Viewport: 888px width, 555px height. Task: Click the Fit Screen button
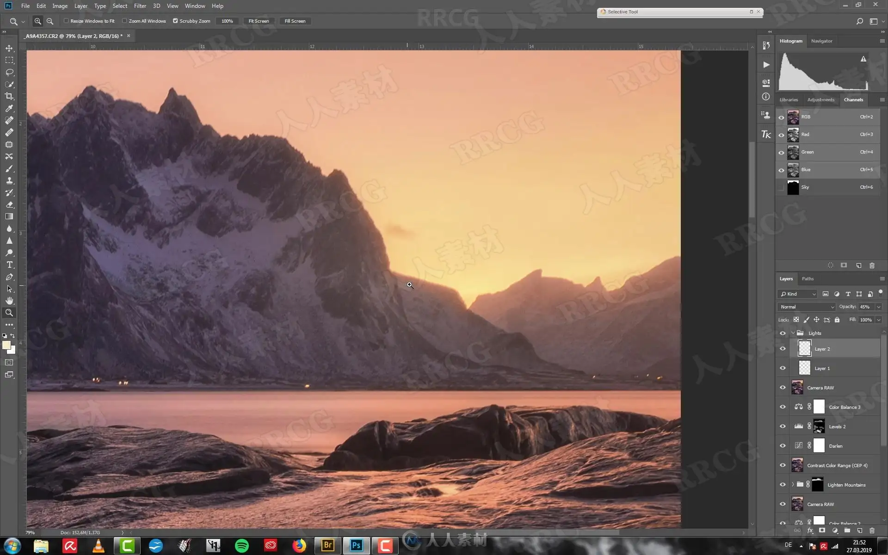(x=259, y=21)
